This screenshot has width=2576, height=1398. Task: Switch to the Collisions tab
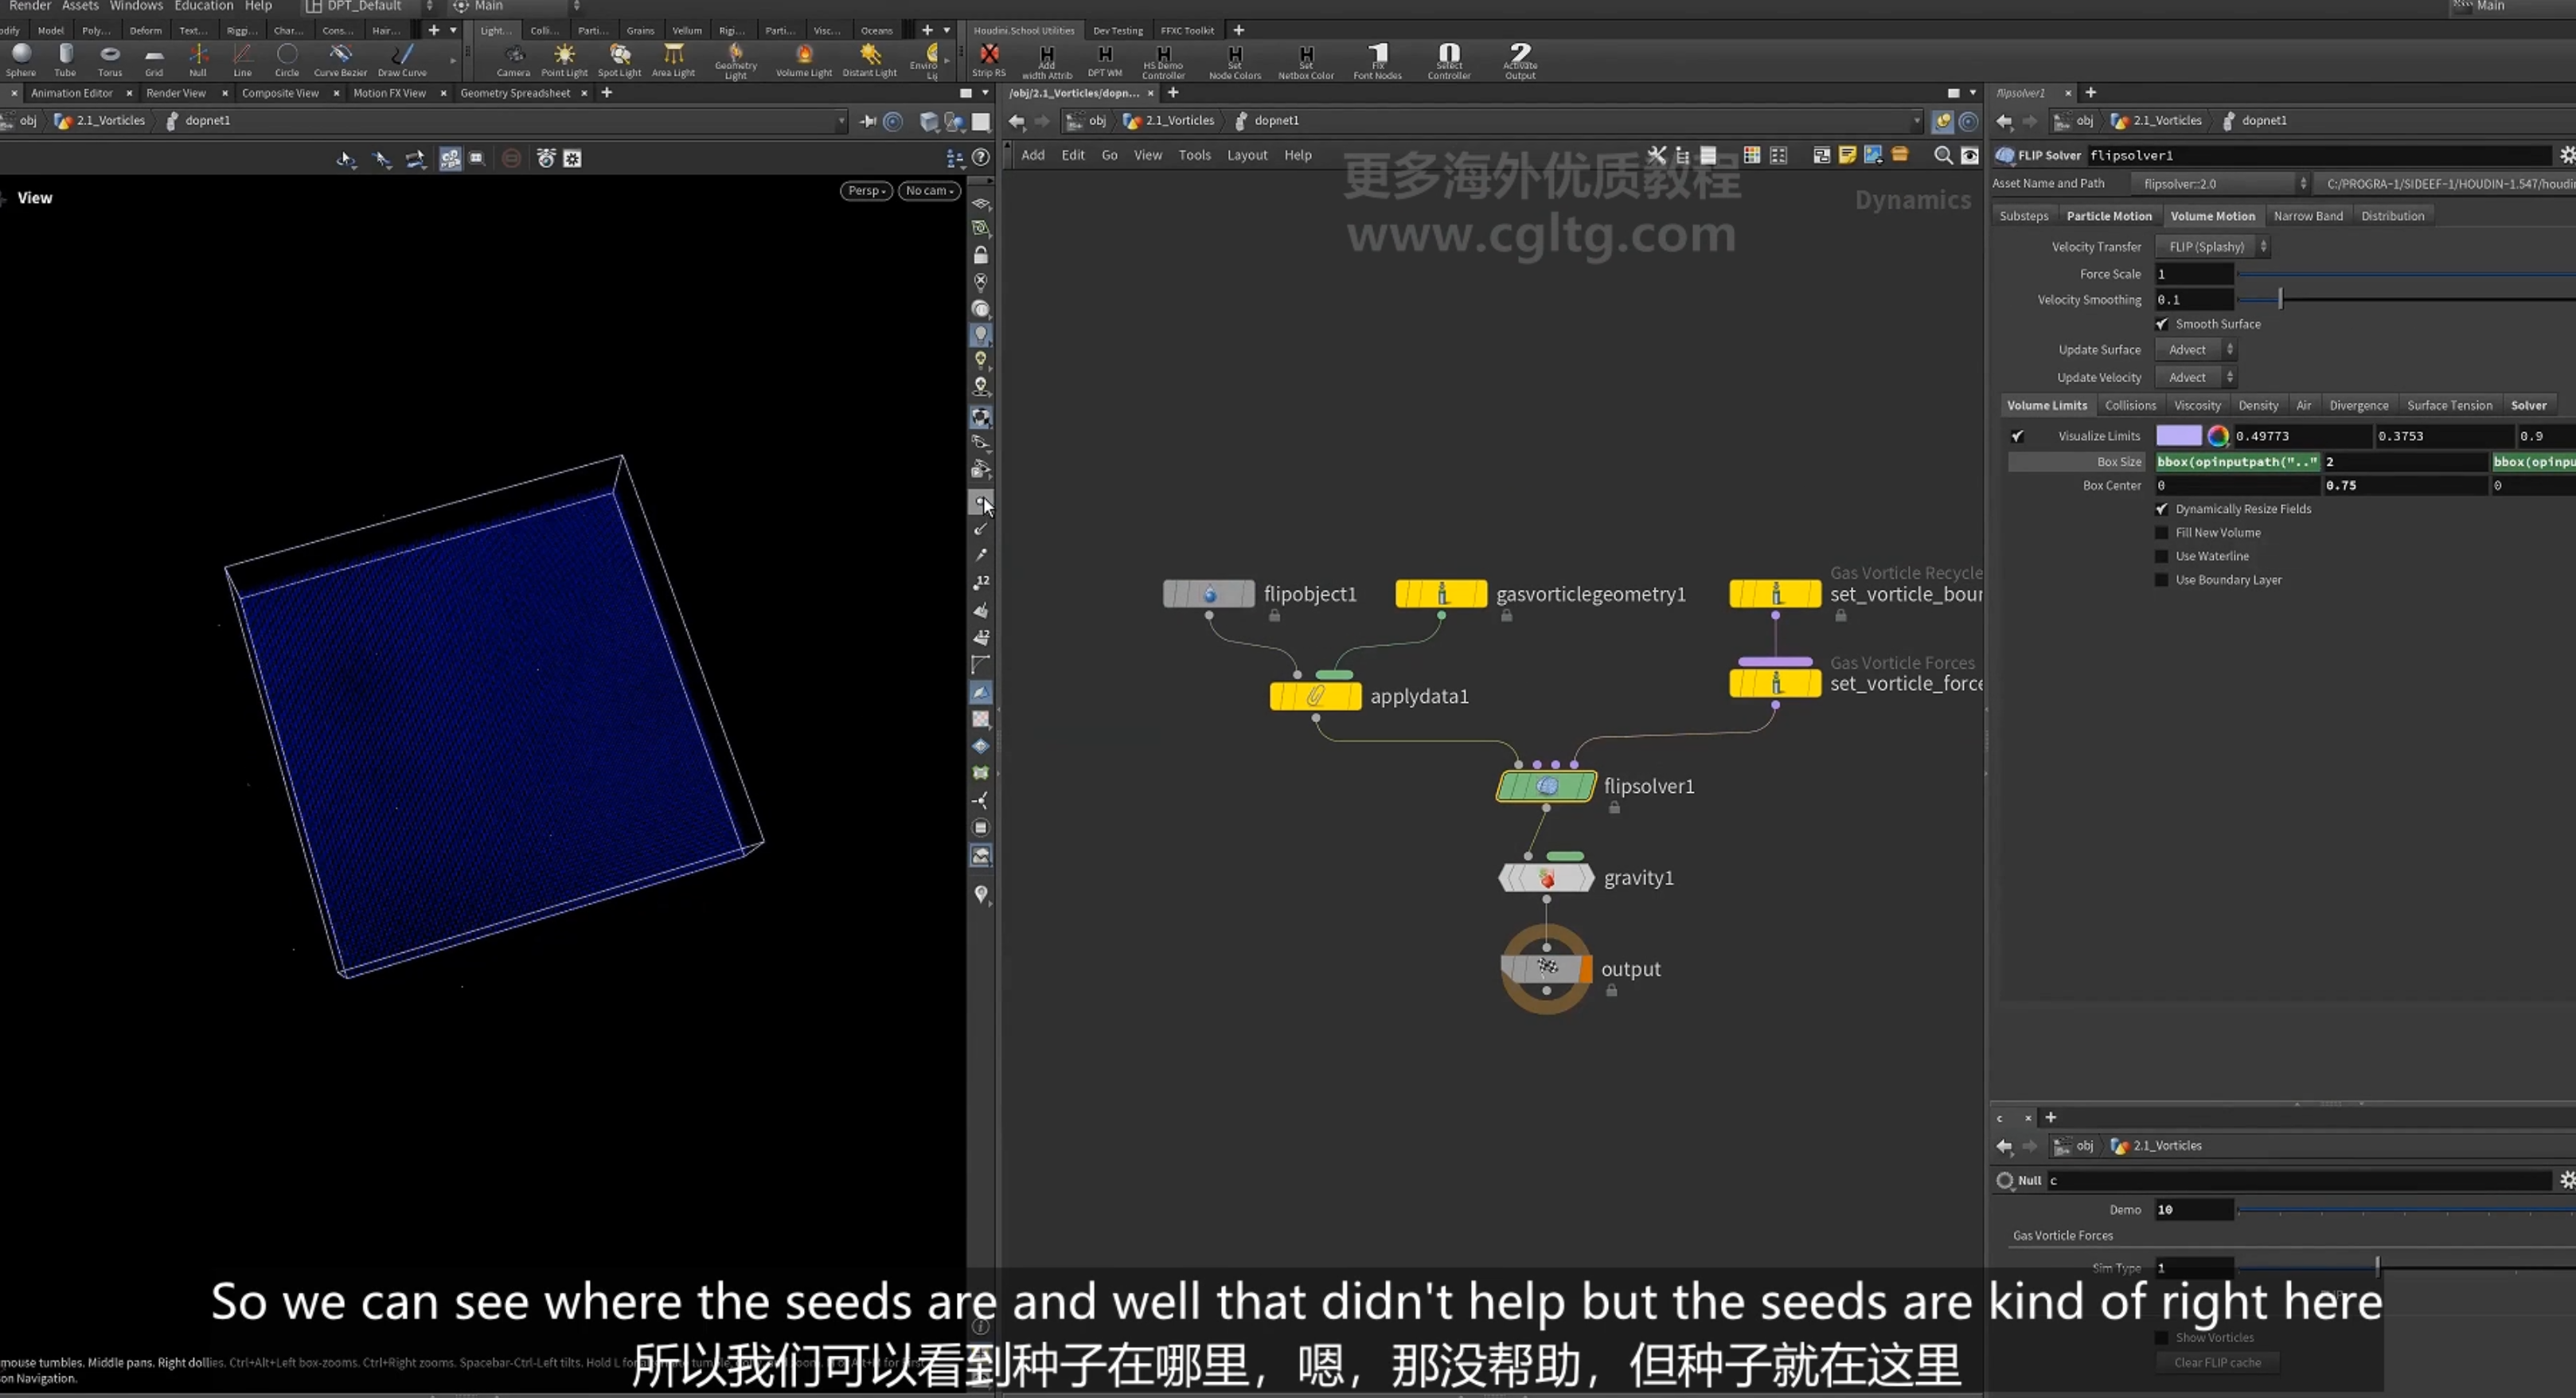(2130, 406)
